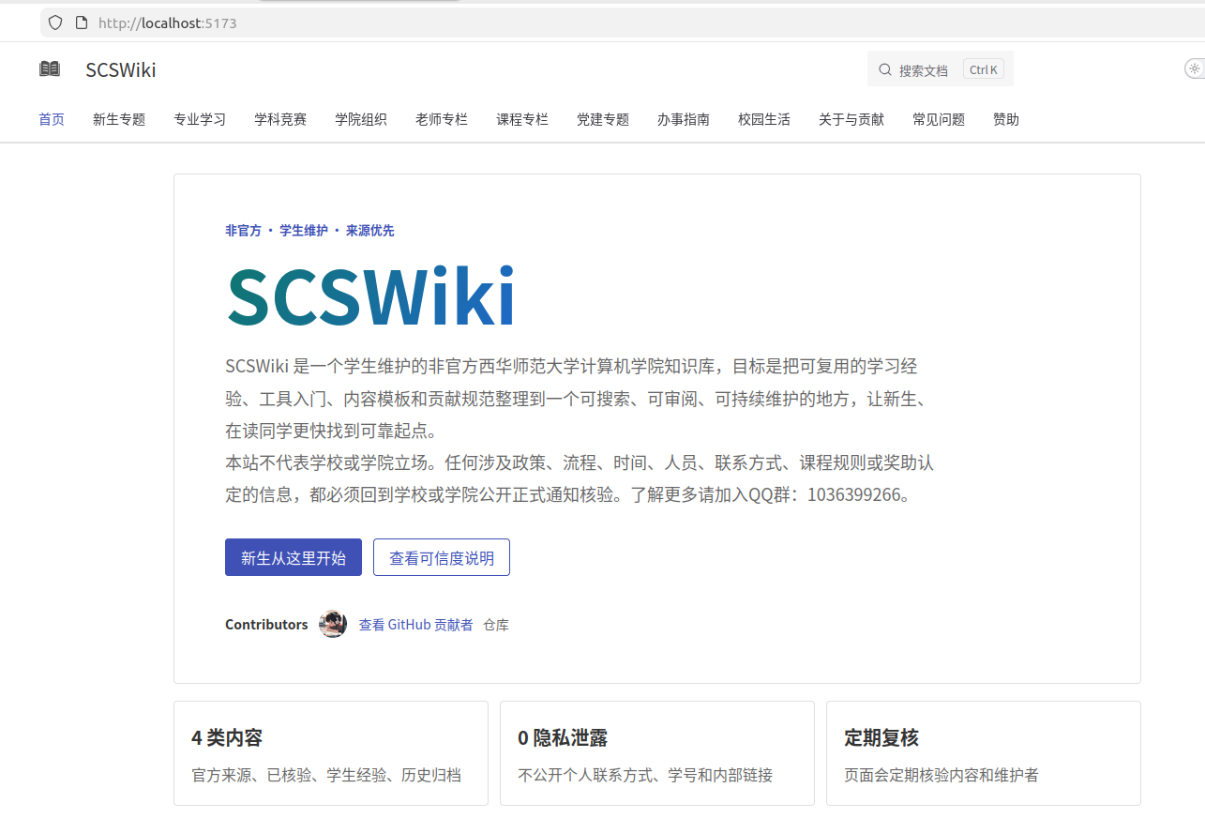The width and height of the screenshot is (1205, 818).
Task: Click the search magnifier icon
Action: click(x=884, y=69)
